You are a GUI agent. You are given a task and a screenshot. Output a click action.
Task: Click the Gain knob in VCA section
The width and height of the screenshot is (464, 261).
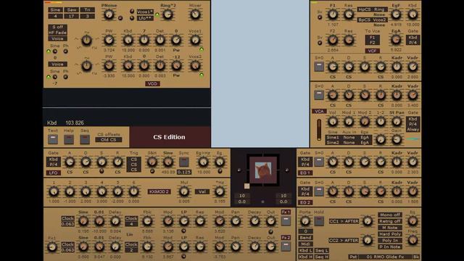[397, 139]
